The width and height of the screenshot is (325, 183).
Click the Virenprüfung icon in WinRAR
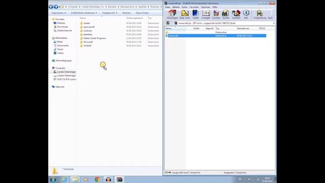pyautogui.click(x=259, y=14)
